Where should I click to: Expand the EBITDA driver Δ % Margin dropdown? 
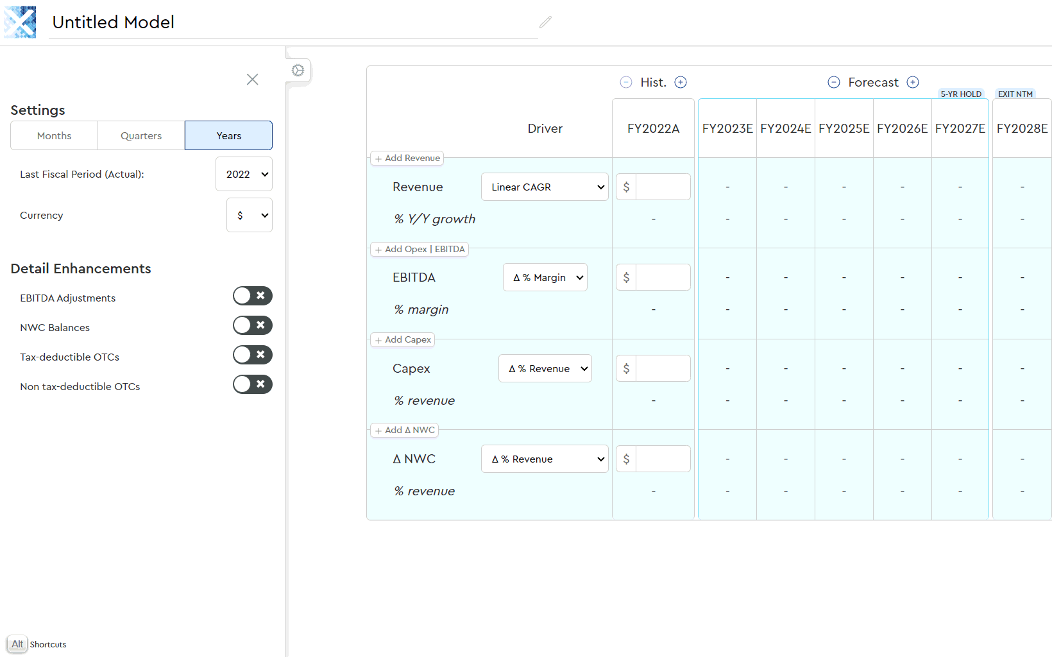(x=545, y=277)
